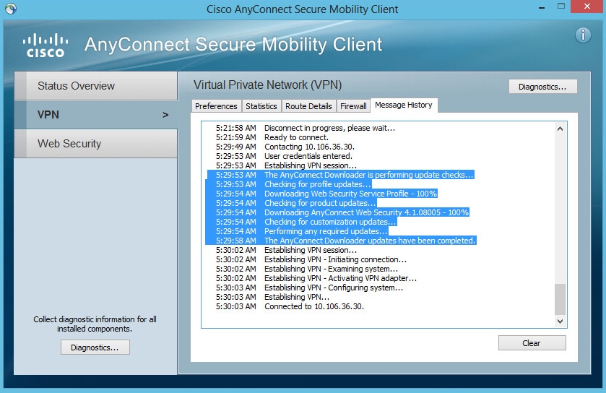The height and width of the screenshot is (393, 606).
Task: Open the Route Details tab
Action: point(308,106)
